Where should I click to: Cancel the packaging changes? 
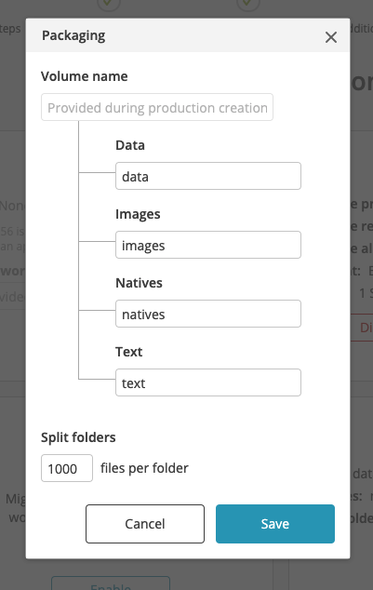point(145,524)
